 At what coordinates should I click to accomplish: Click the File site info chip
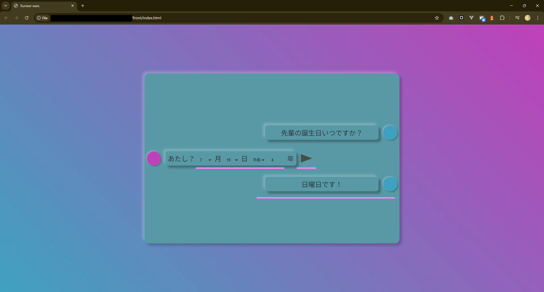pos(42,18)
